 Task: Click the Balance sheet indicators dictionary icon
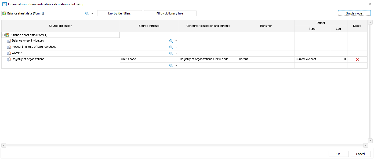click(9, 41)
